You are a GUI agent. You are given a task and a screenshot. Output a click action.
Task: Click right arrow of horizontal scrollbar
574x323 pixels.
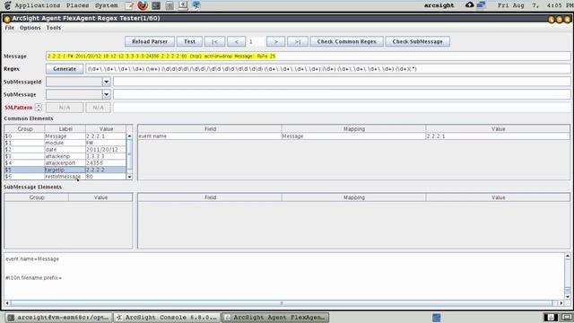561,303
